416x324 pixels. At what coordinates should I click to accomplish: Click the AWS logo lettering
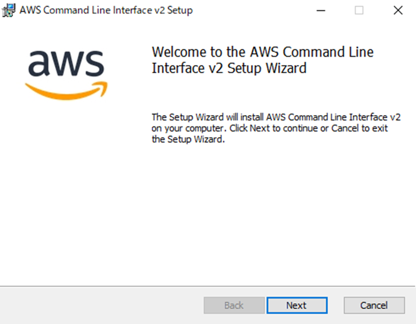[66, 63]
